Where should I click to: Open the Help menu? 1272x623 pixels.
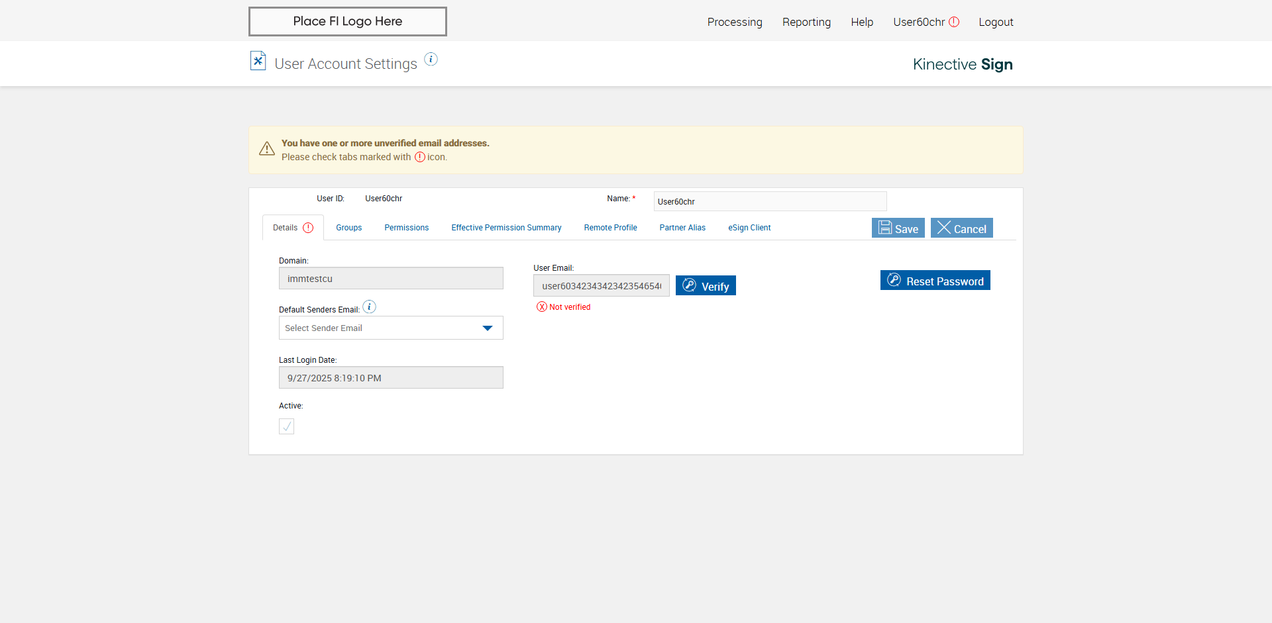pyautogui.click(x=862, y=22)
